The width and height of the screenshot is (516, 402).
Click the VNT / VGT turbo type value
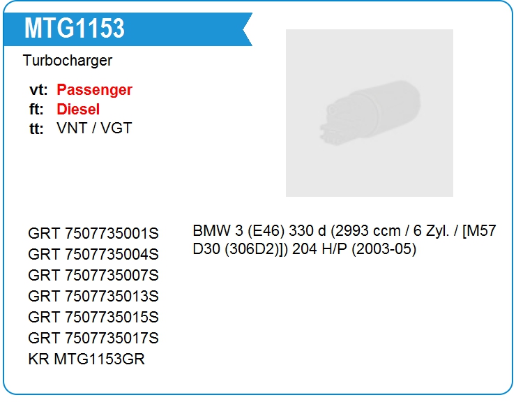click(94, 128)
